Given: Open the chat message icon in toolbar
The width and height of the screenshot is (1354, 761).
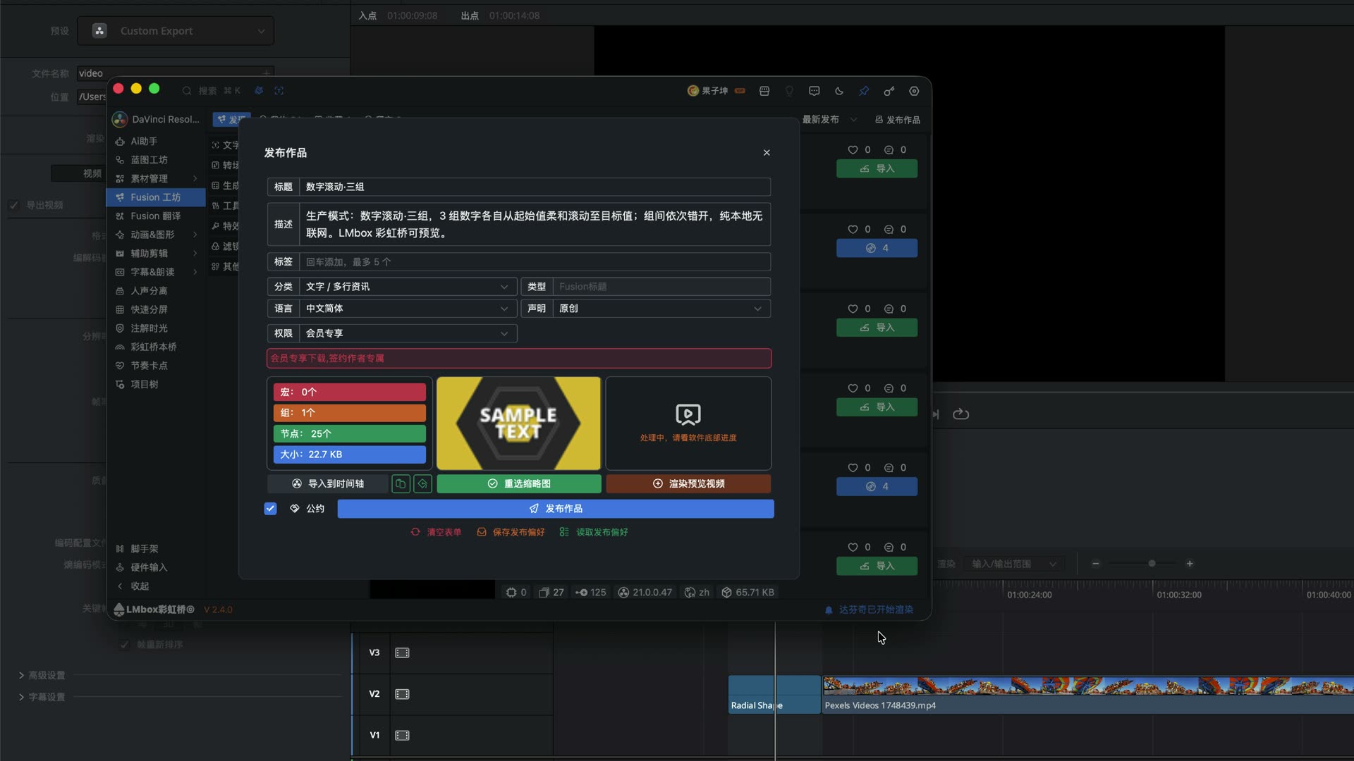Looking at the screenshot, I should click(x=815, y=91).
